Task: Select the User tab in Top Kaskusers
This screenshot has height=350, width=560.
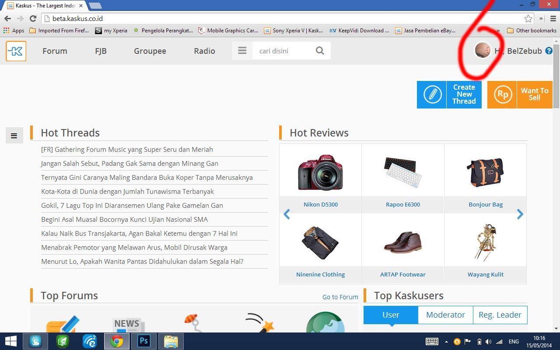Action: (x=391, y=315)
